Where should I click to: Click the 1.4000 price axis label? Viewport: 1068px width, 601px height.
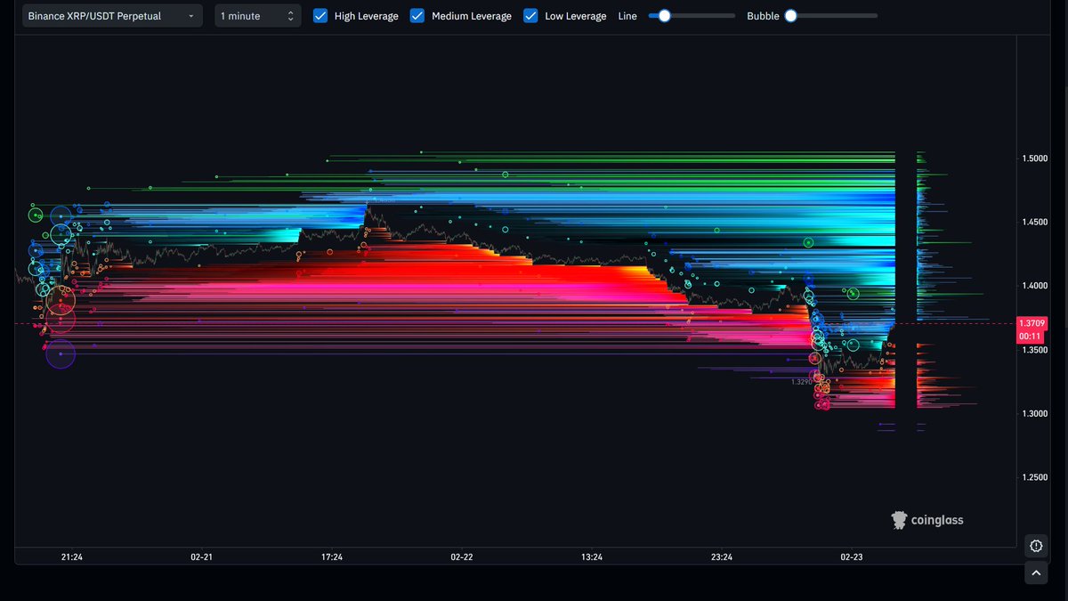tap(1035, 286)
